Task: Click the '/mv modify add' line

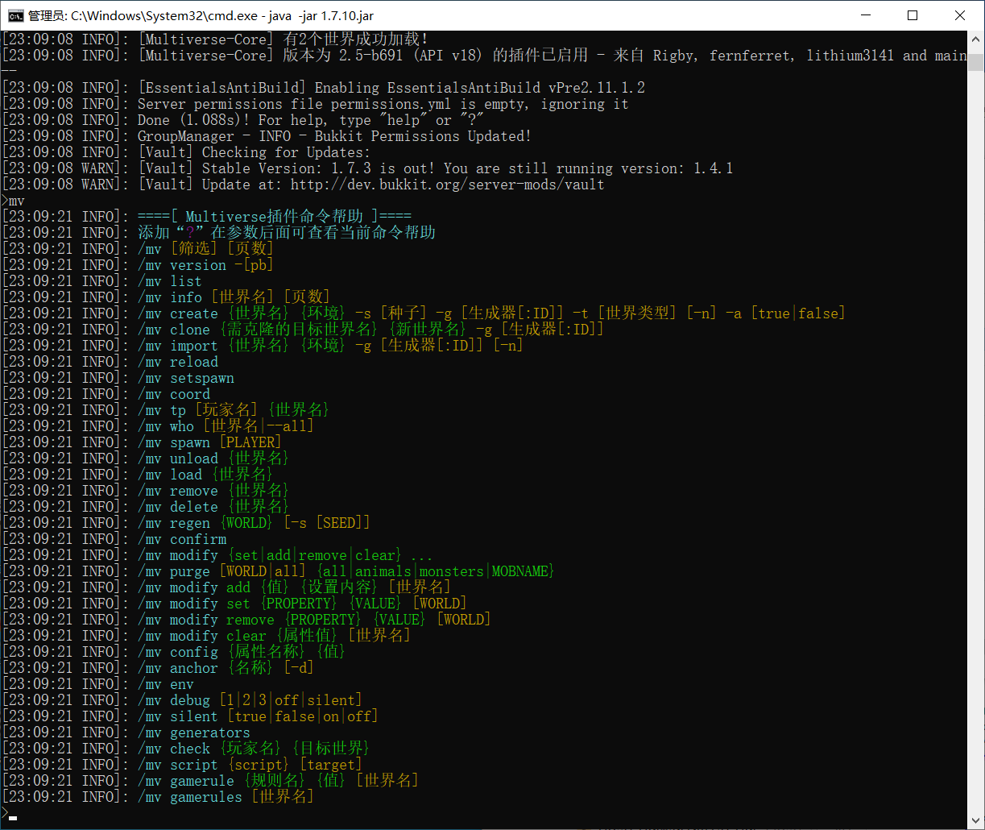Action: 226,587
